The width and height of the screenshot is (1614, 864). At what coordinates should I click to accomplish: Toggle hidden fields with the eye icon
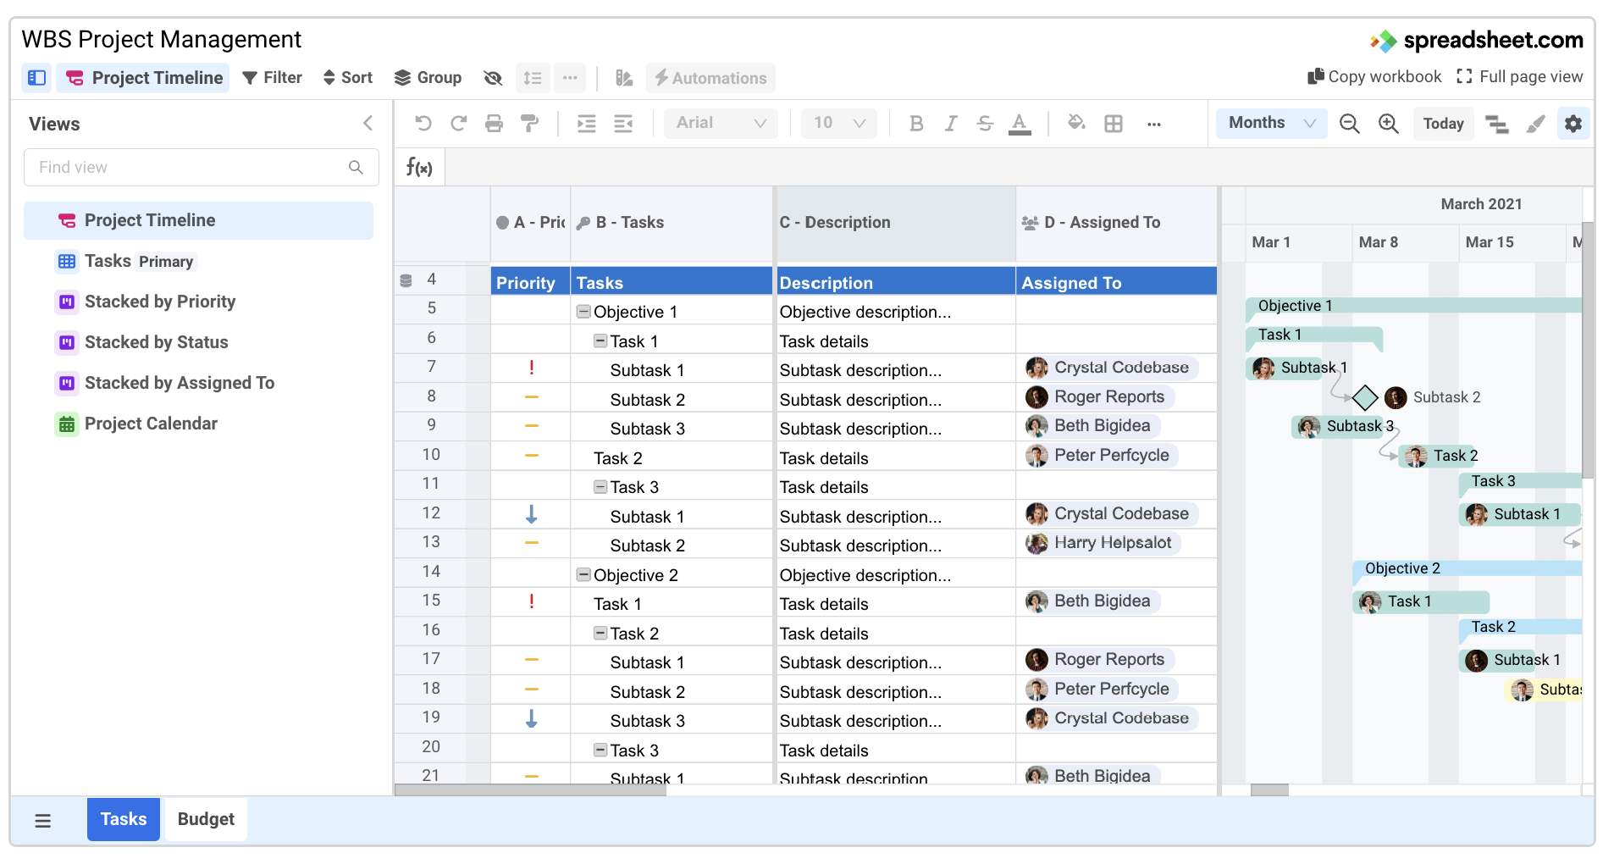(493, 78)
